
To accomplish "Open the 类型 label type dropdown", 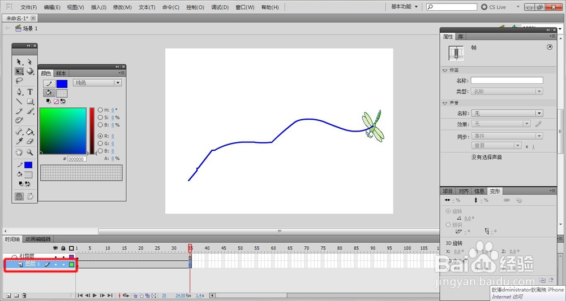I will coord(507,91).
